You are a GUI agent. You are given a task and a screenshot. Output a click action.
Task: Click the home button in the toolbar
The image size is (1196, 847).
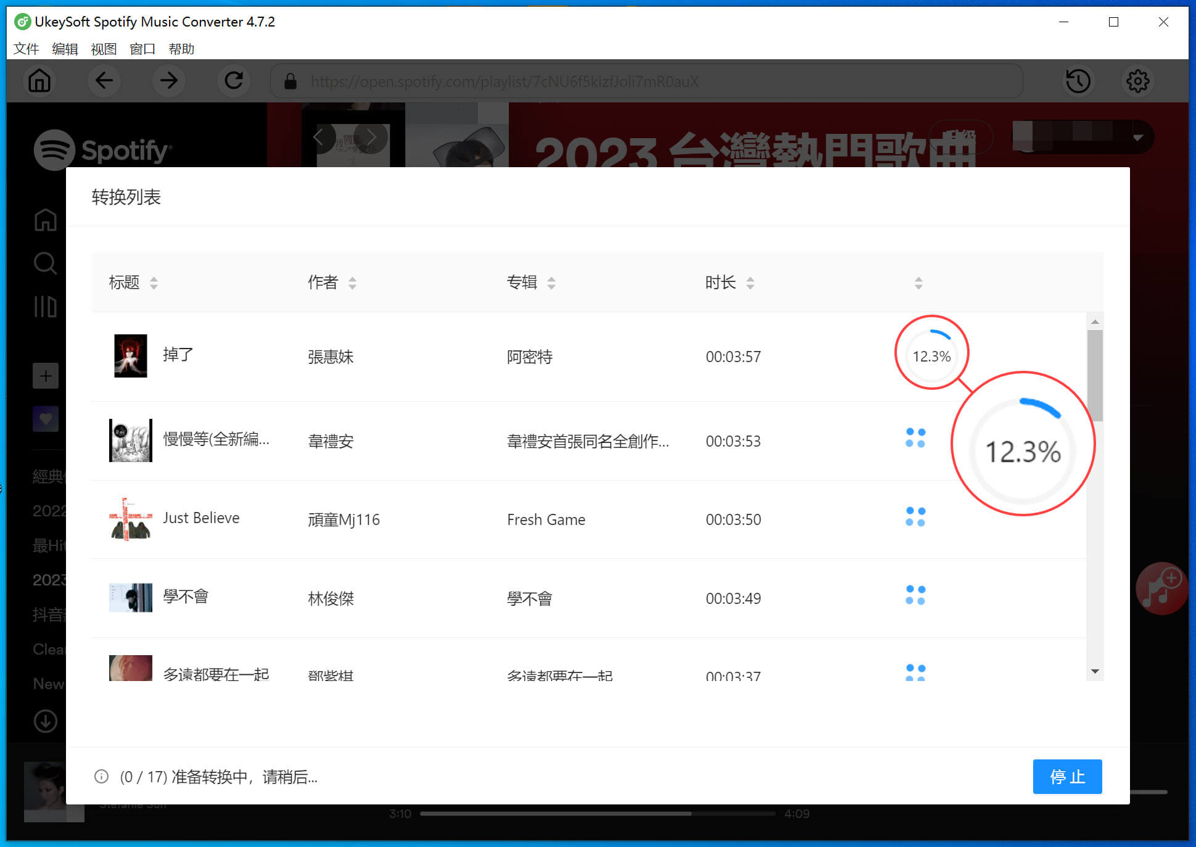tap(39, 81)
